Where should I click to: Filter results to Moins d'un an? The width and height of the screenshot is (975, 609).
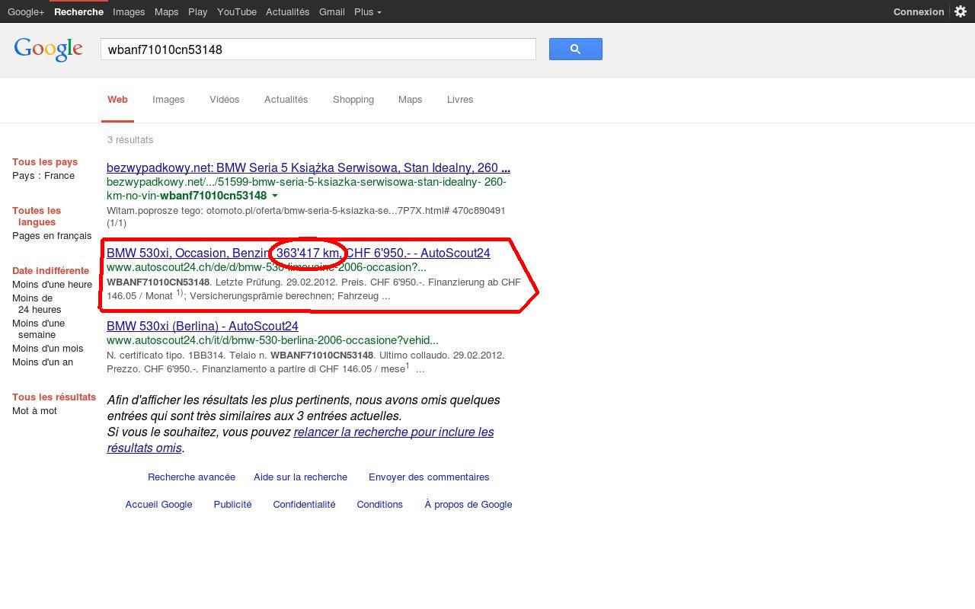coord(43,362)
